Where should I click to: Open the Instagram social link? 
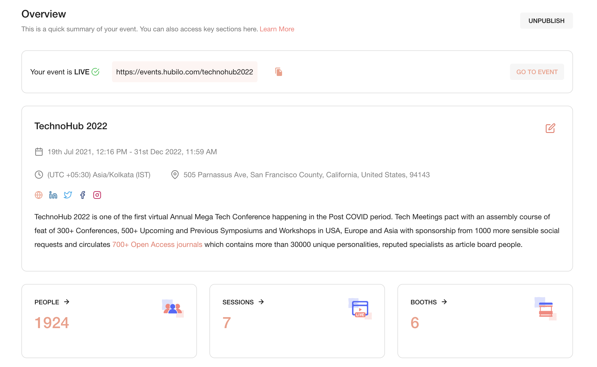pos(97,195)
